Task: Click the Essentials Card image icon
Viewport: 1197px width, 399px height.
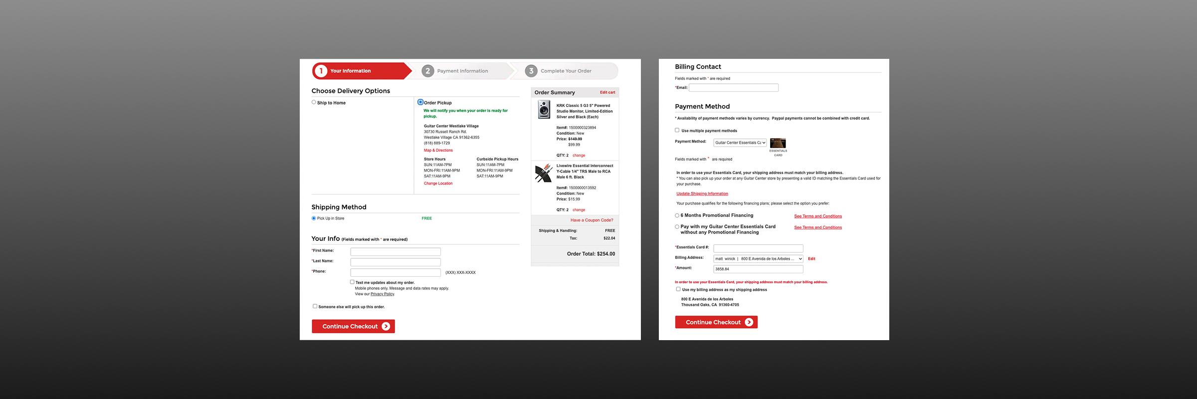Action: coord(778,143)
